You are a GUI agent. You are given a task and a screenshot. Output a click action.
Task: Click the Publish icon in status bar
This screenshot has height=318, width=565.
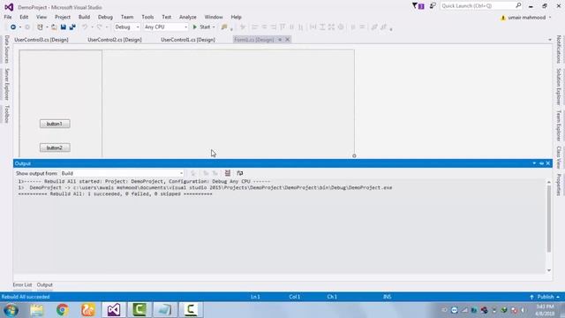coord(531,297)
